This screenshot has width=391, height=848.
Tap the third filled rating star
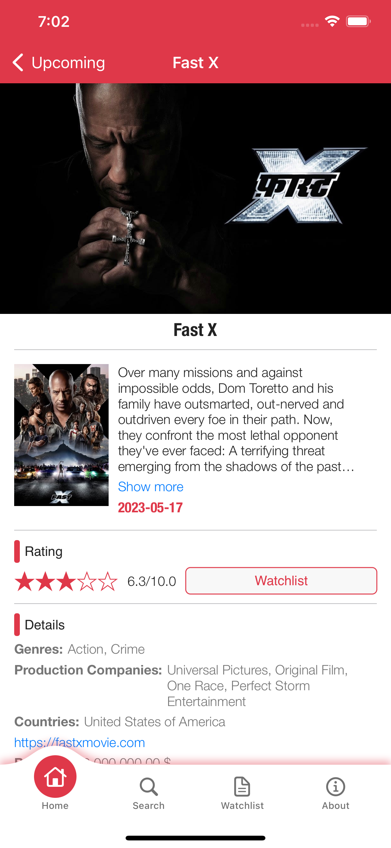point(66,581)
